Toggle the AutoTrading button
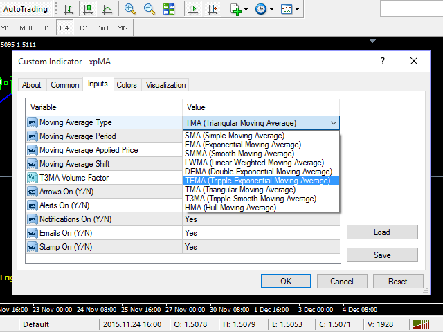443x332 pixels. [25, 9]
